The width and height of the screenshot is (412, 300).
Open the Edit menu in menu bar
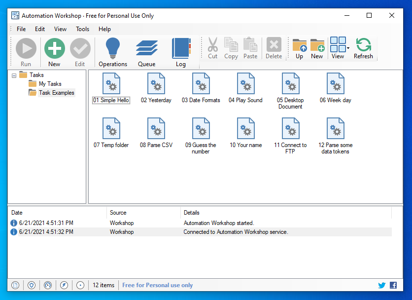click(40, 29)
